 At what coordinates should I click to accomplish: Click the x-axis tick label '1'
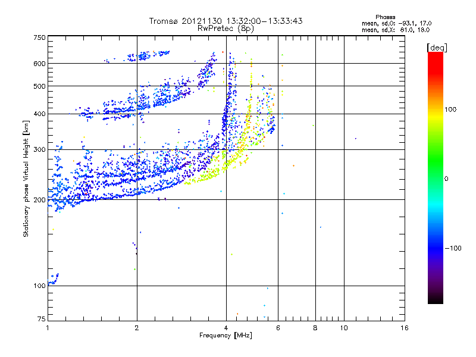[x=48, y=328]
